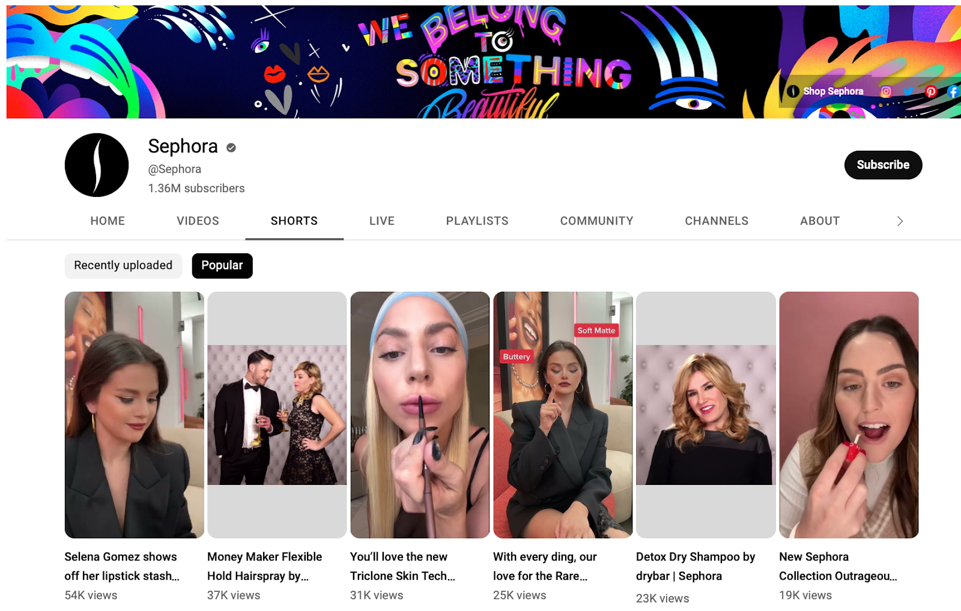Click the 'Buttery' tag on the short
The height and width of the screenshot is (611, 961).
(517, 357)
